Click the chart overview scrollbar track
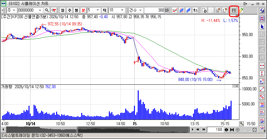Viewport: 267px width, 139px height. click(98, 130)
